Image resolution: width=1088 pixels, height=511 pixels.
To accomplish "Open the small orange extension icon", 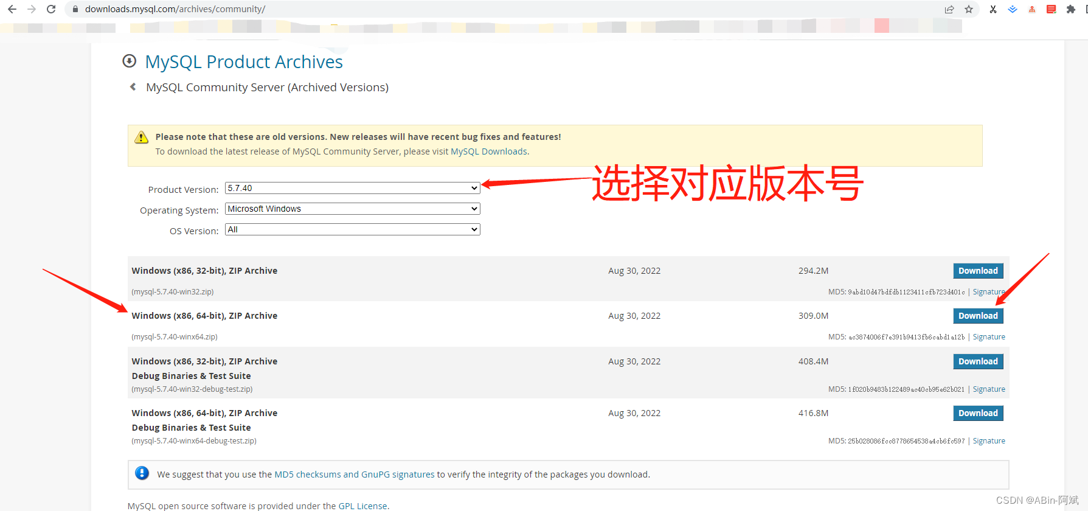I will pos(1032,9).
